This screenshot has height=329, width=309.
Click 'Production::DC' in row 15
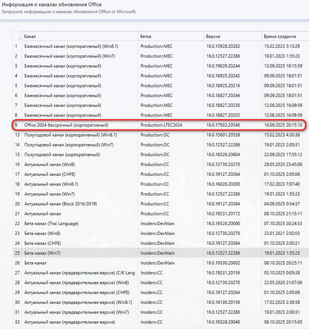[170, 155]
